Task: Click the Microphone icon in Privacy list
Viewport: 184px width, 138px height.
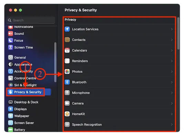Action: [x=67, y=93]
